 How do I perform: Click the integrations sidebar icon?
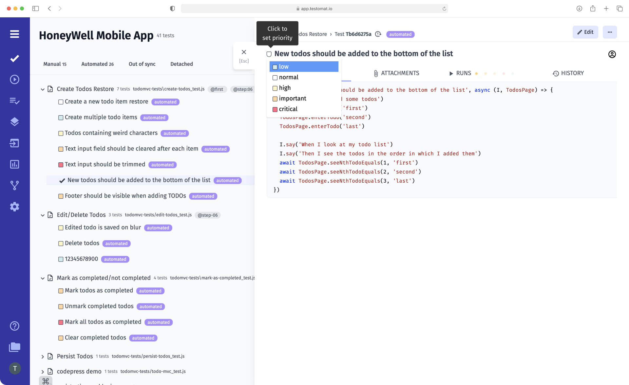[x=14, y=143]
